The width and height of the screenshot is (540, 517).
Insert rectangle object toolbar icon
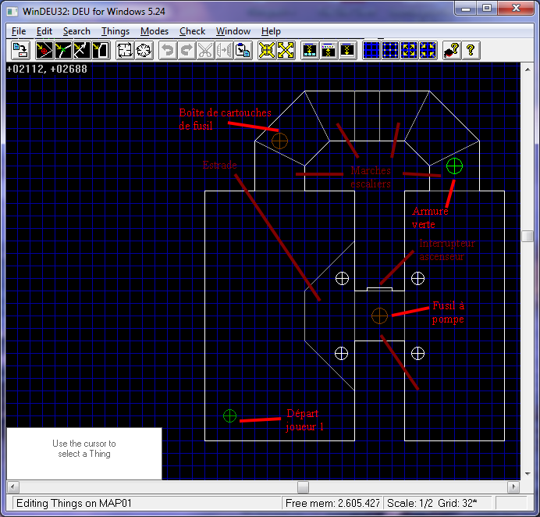(125, 50)
